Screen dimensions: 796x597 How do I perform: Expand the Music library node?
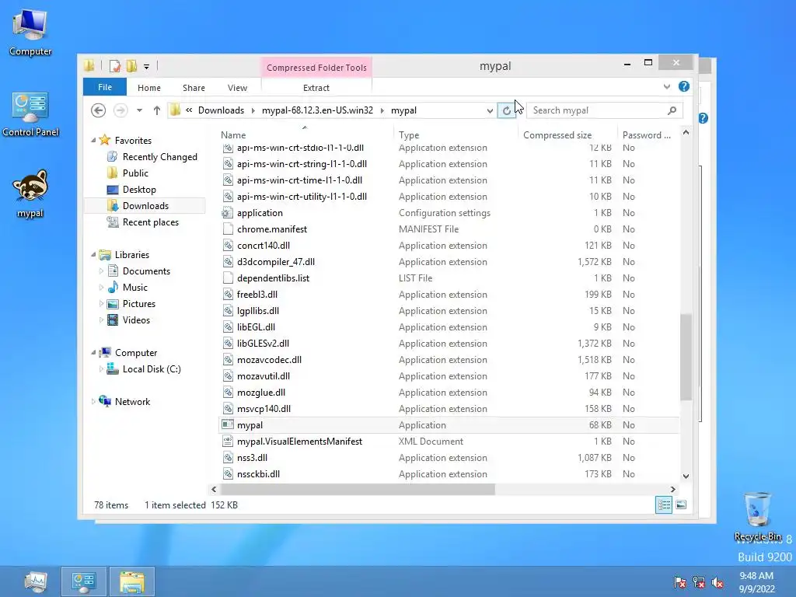point(101,288)
